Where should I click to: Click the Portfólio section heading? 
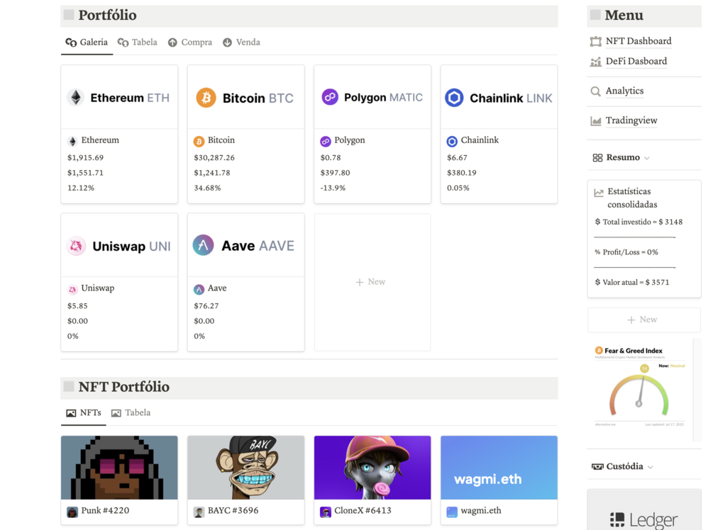coord(107,16)
